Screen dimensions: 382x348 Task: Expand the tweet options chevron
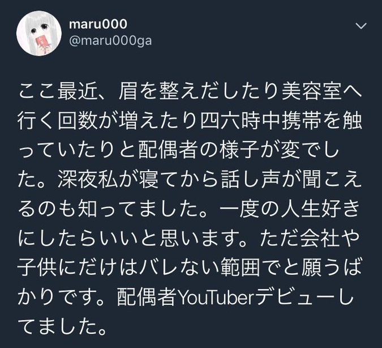pos(361,26)
